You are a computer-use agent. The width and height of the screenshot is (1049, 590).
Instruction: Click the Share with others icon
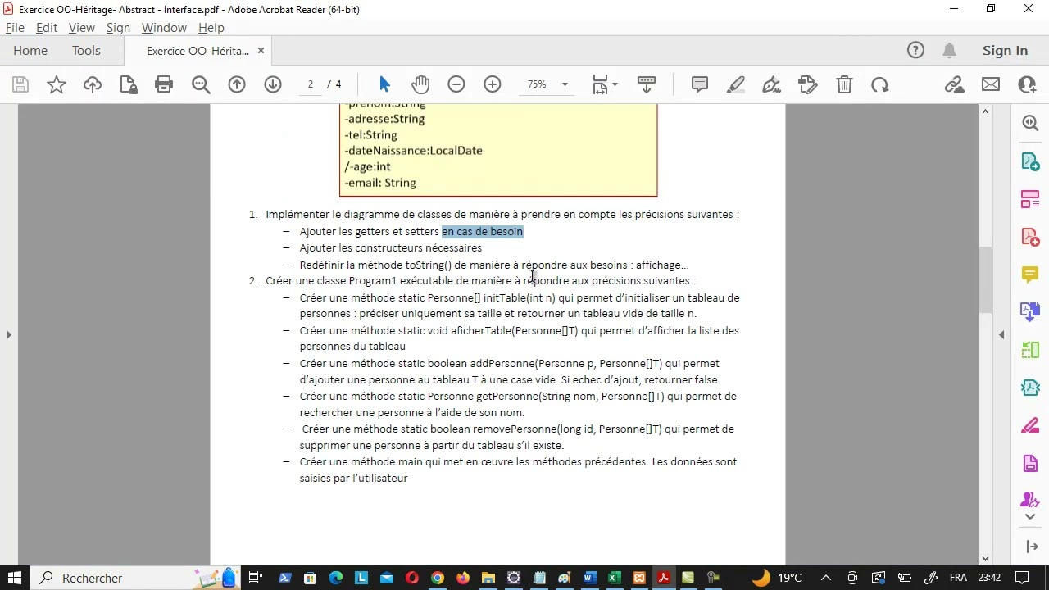click(1027, 84)
